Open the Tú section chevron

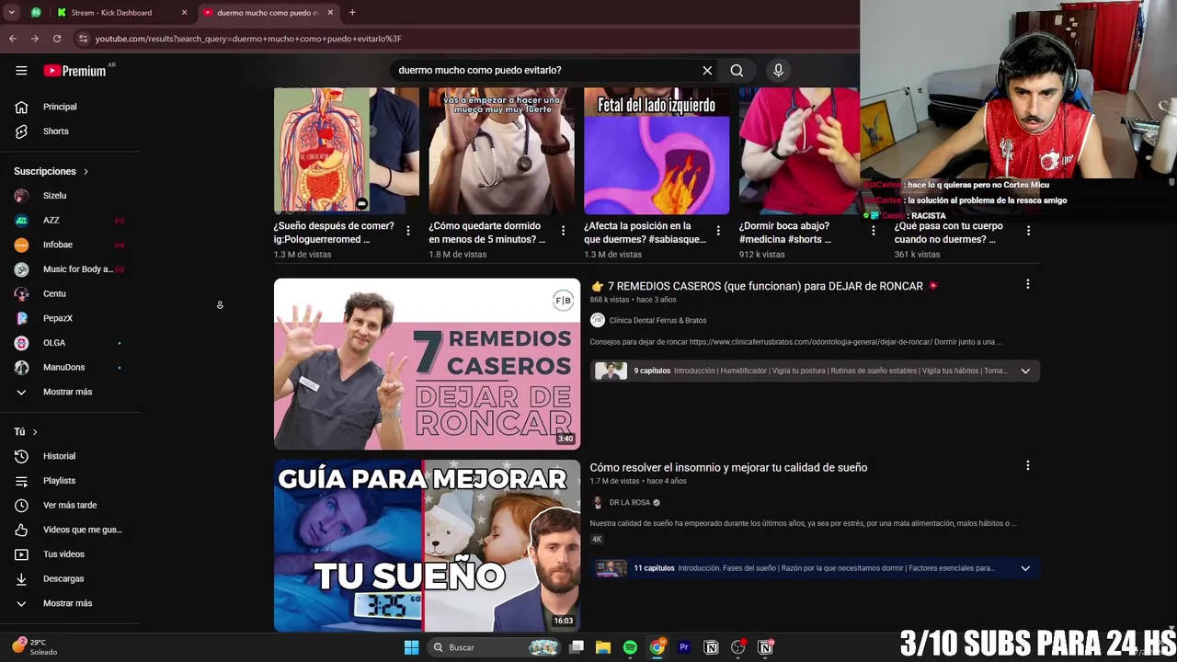[x=35, y=432]
